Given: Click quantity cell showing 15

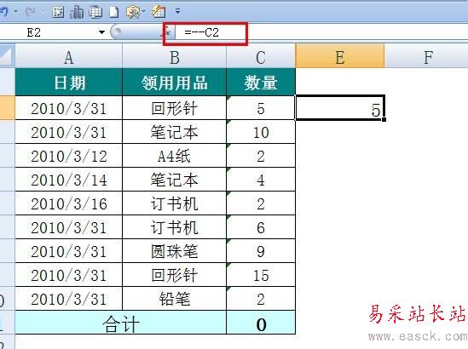Looking at the screenshot, I should coord(261,275).
